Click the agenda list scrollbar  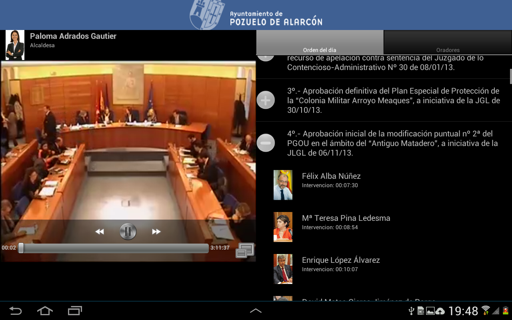[511, 76]
